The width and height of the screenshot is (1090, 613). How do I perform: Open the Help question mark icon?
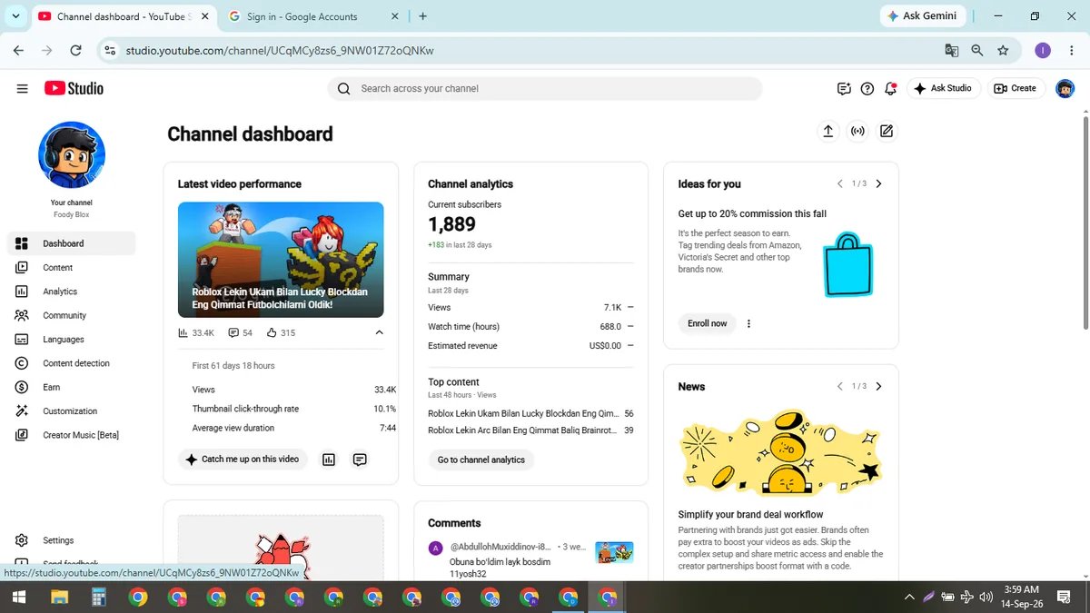tap(867, 88)
